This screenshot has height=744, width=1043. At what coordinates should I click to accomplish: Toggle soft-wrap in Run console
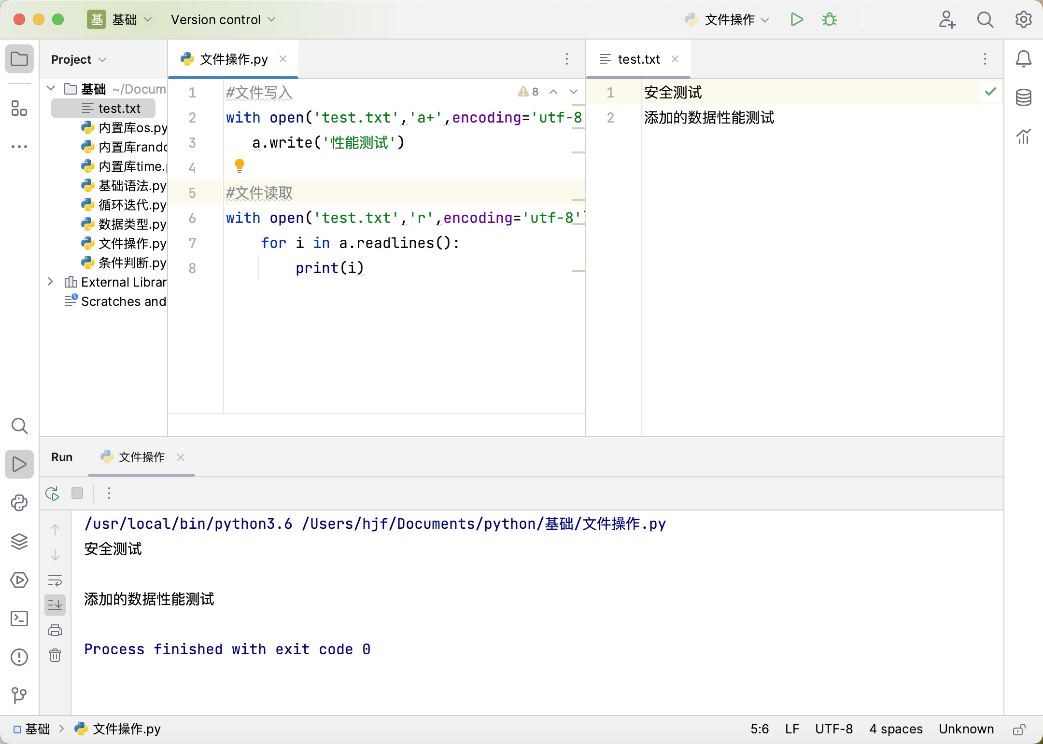click(55, 580)
